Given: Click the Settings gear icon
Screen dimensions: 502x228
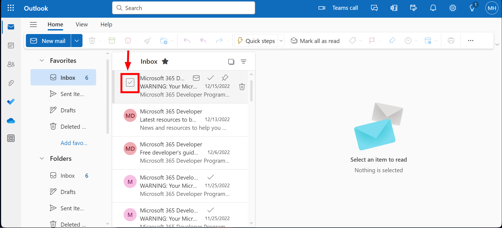Looking at the screenshot, I should [x=452, y=8].
